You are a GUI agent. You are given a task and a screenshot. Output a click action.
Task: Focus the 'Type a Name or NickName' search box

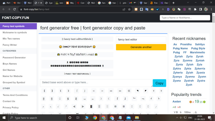pyautogui.click(x=185, y=18)
